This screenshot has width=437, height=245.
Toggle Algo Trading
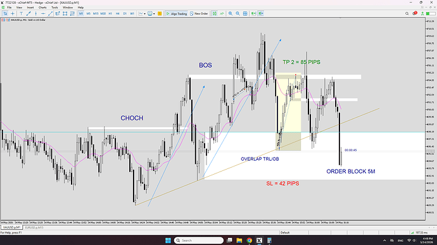[177, 13]
